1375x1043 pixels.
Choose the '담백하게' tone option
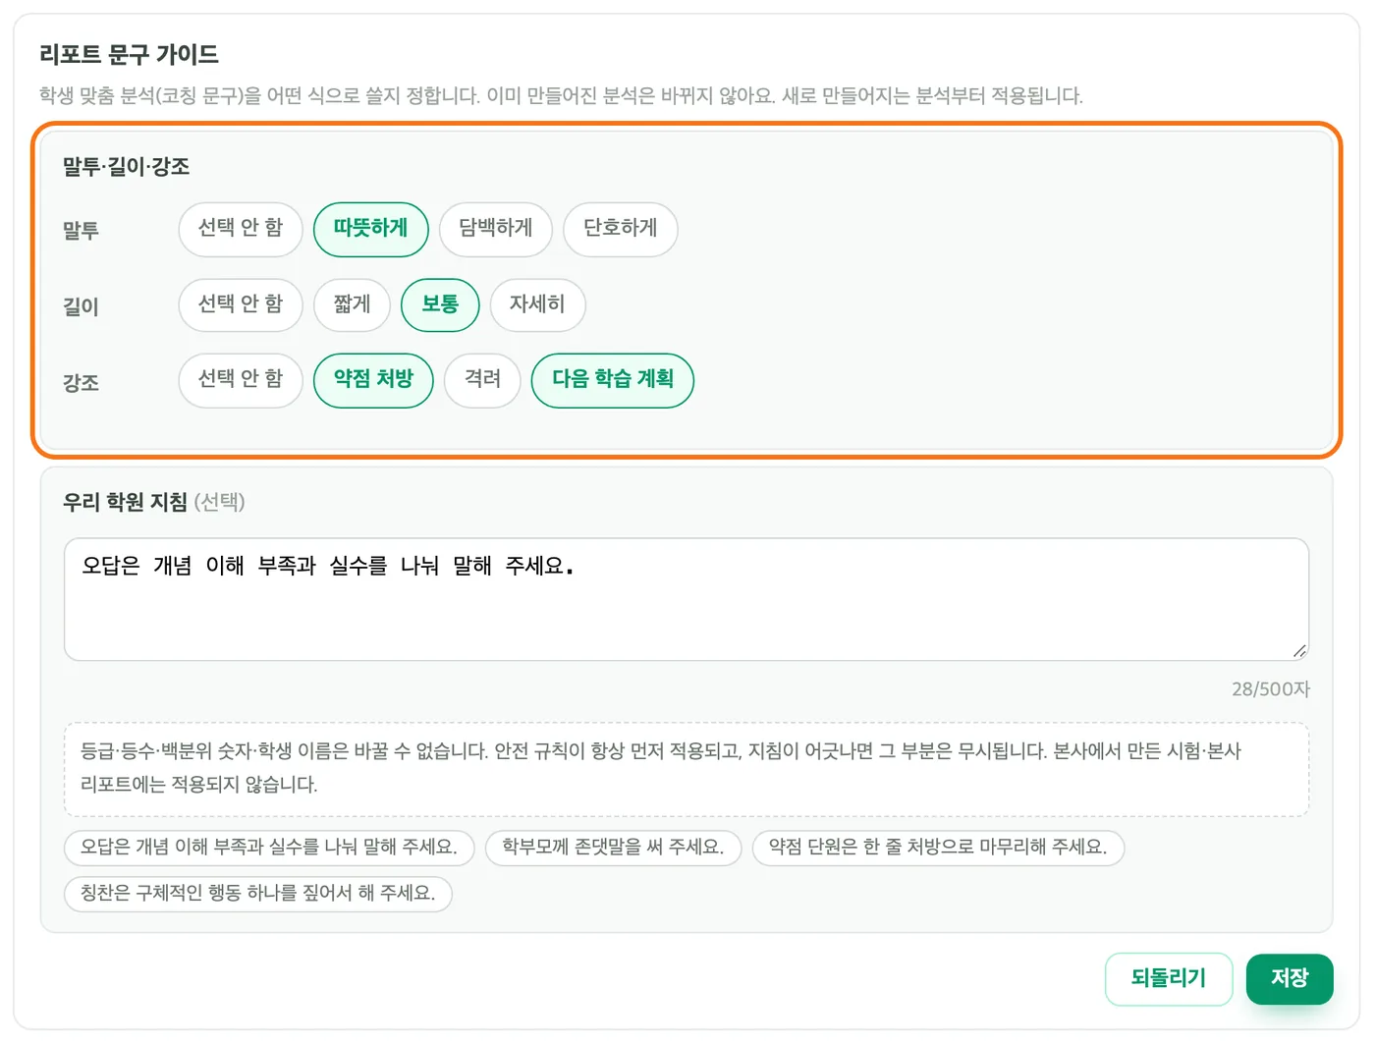pos(496,230)
